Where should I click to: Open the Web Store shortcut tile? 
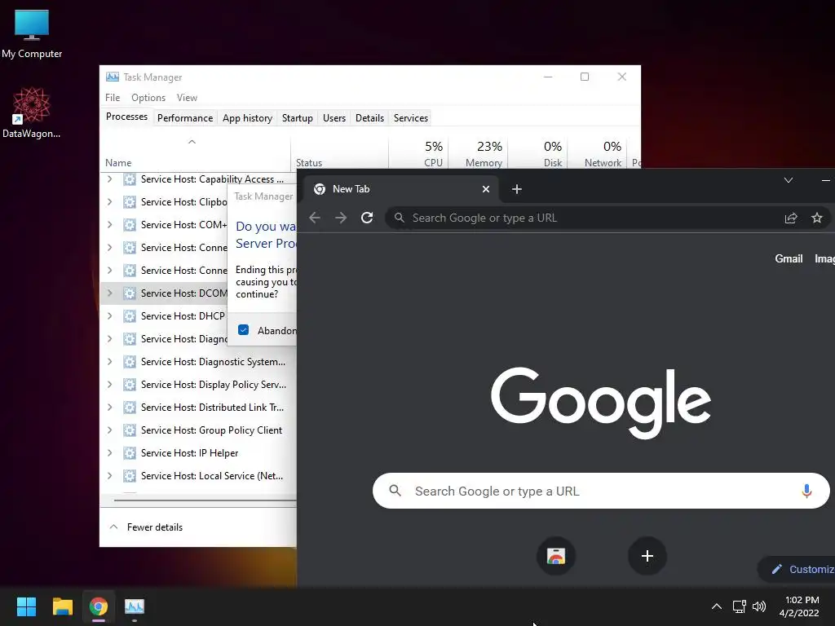[556, 556]
